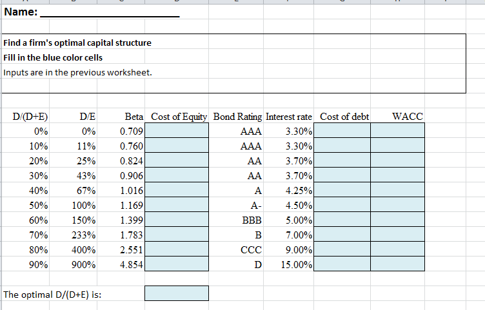Screen dimensions: 485x310
Task: Select the WACC cell in the 0% row
Action: [397, 130]
